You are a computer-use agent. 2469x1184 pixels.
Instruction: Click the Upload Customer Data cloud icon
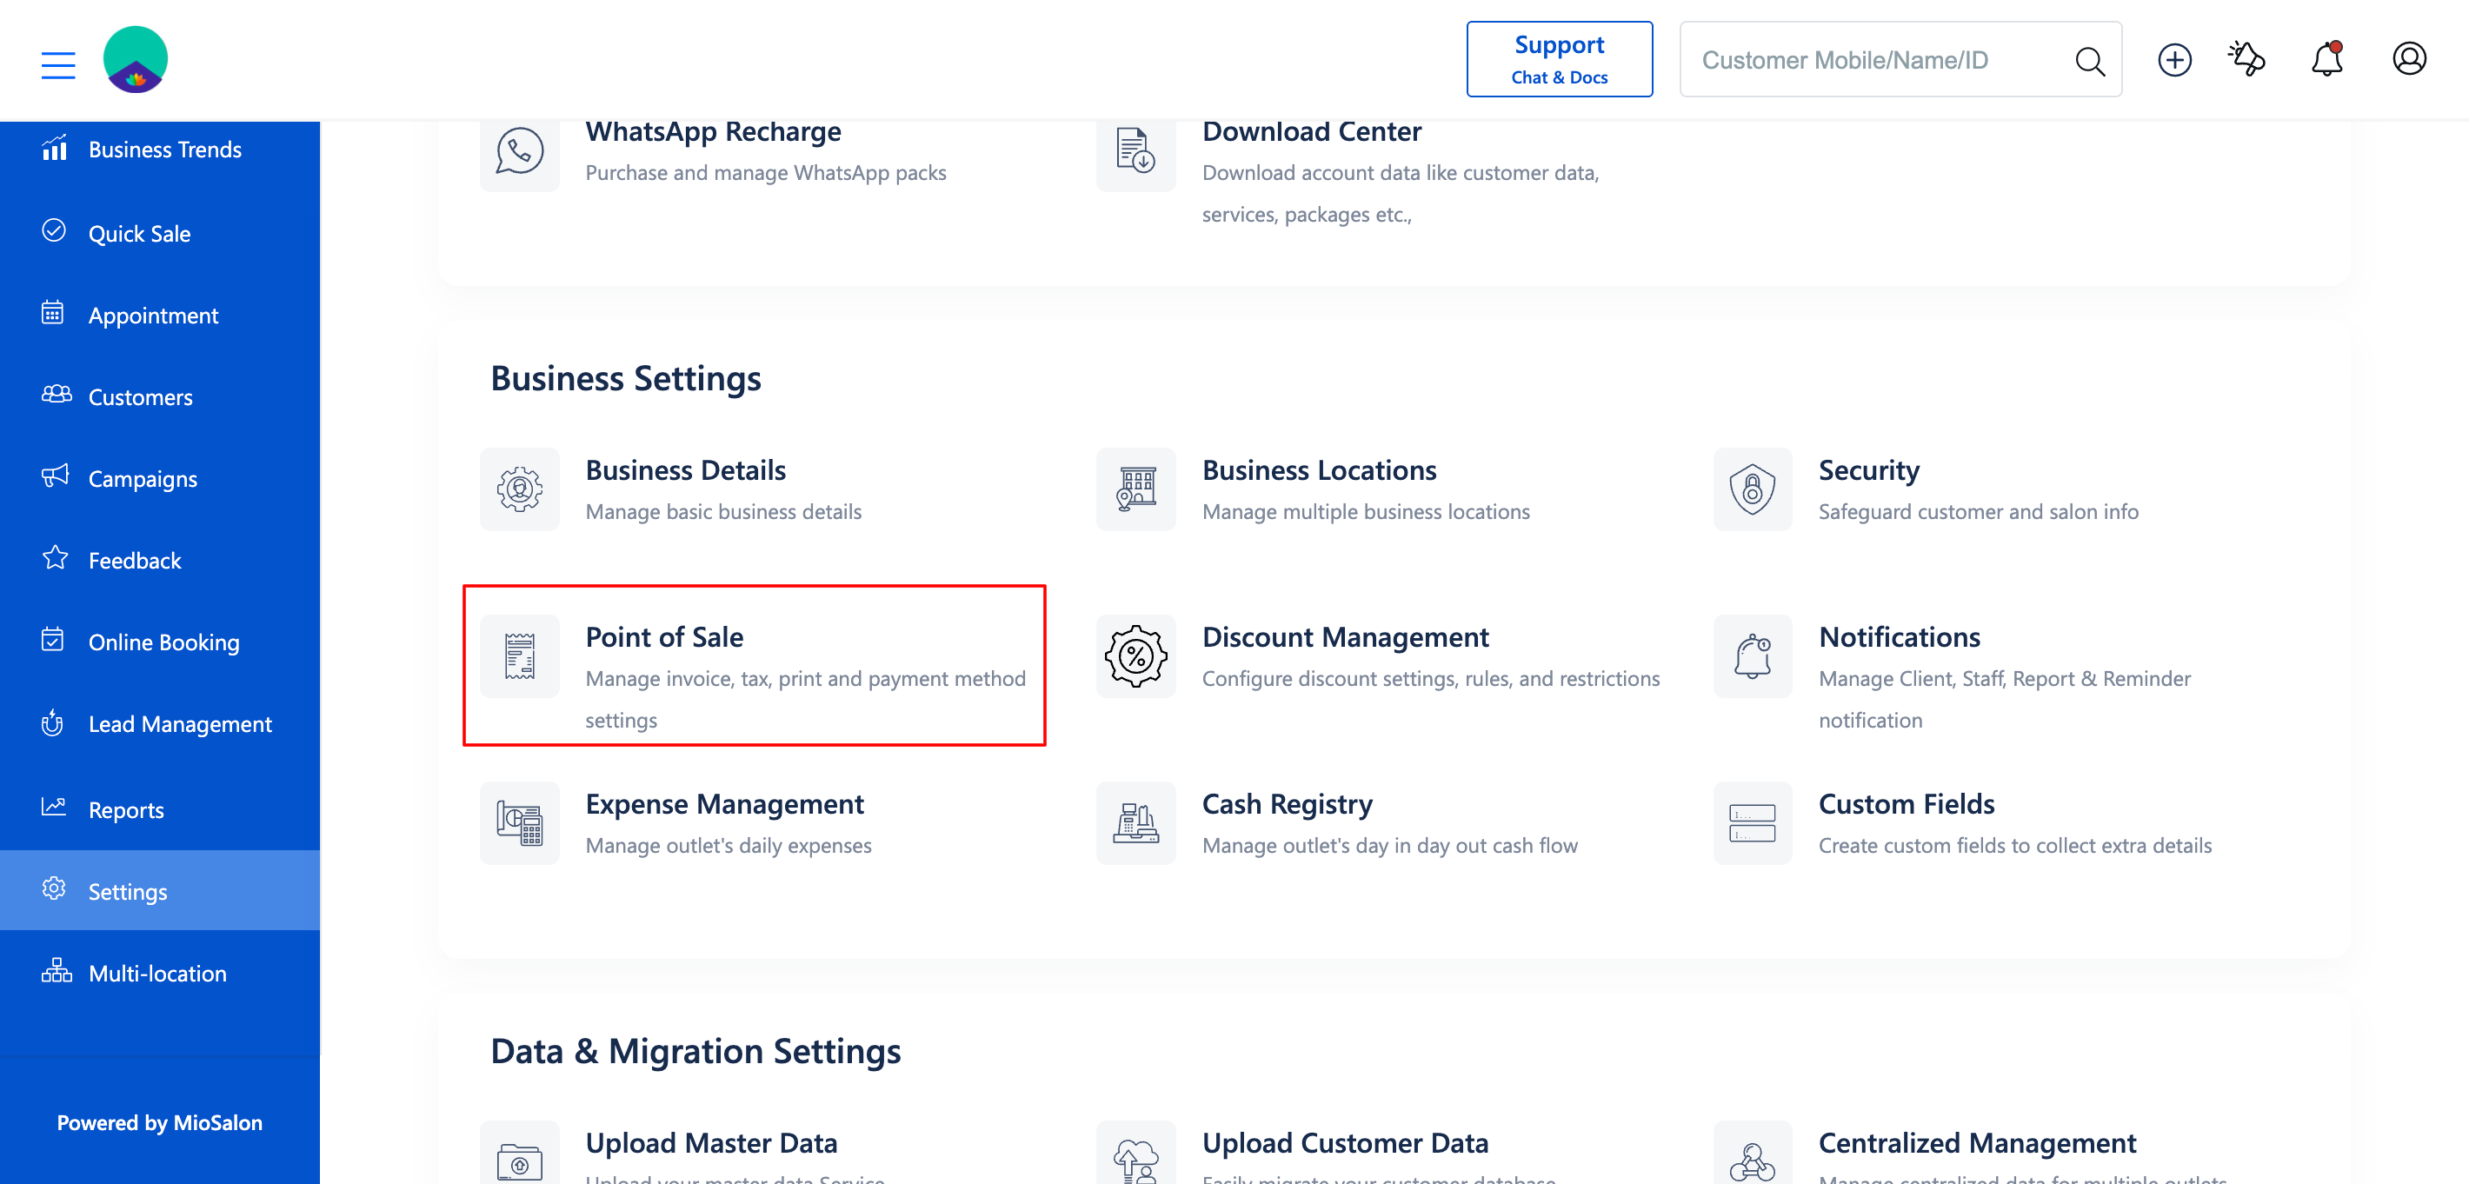click(1135, 1158)
